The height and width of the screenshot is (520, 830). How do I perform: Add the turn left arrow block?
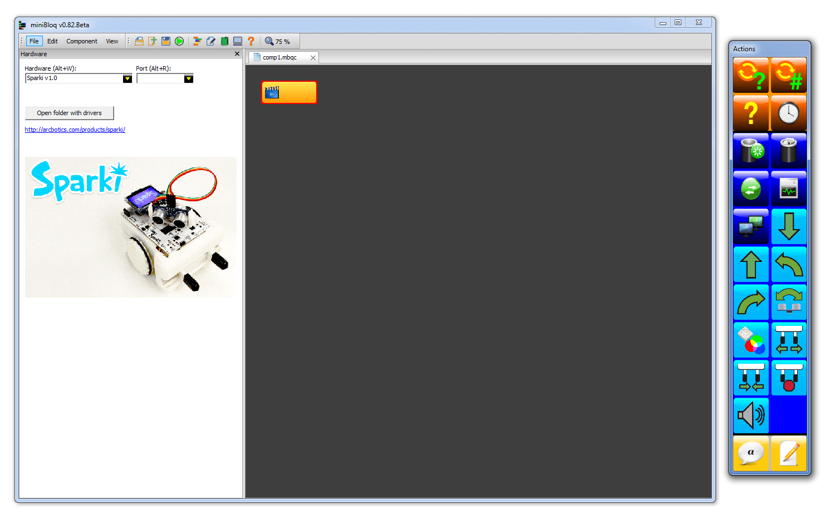pos(789,264)
